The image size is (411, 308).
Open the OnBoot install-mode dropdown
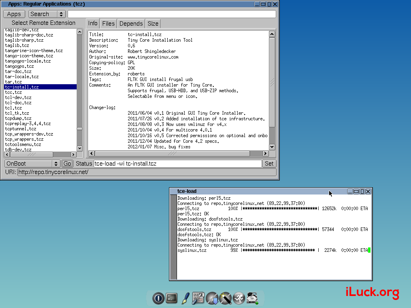click(33, 164)
